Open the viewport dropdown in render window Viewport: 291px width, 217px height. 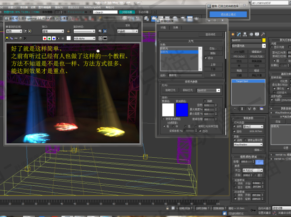[x=53, y=31]
